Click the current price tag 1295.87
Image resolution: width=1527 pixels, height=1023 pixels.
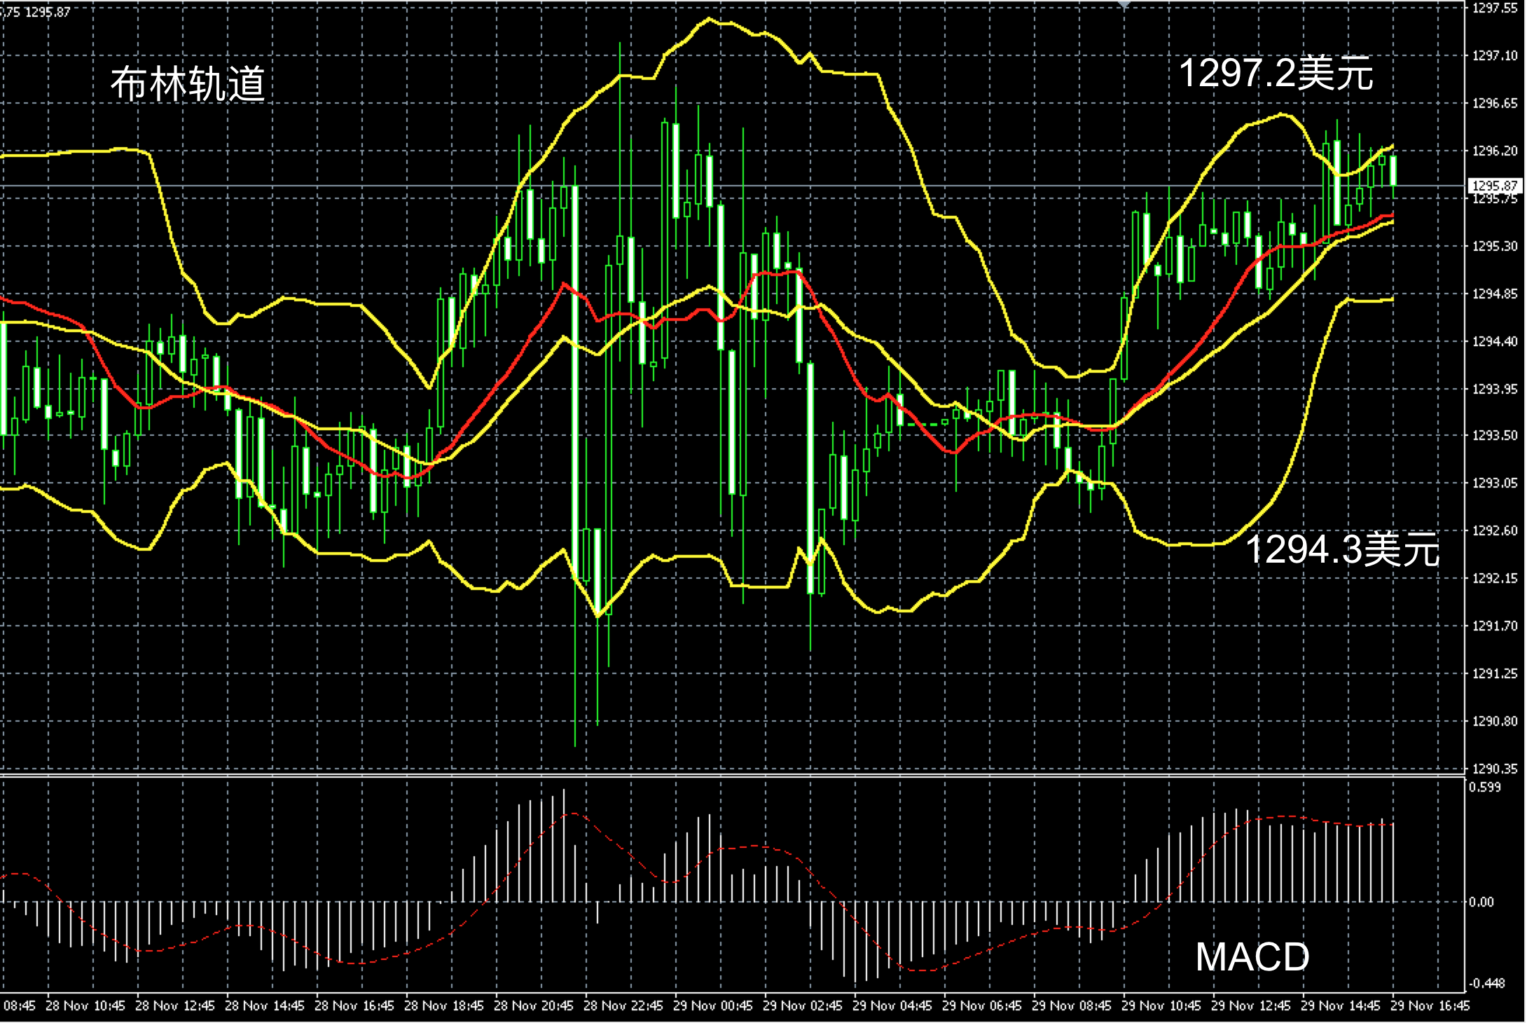[1493, 186]
